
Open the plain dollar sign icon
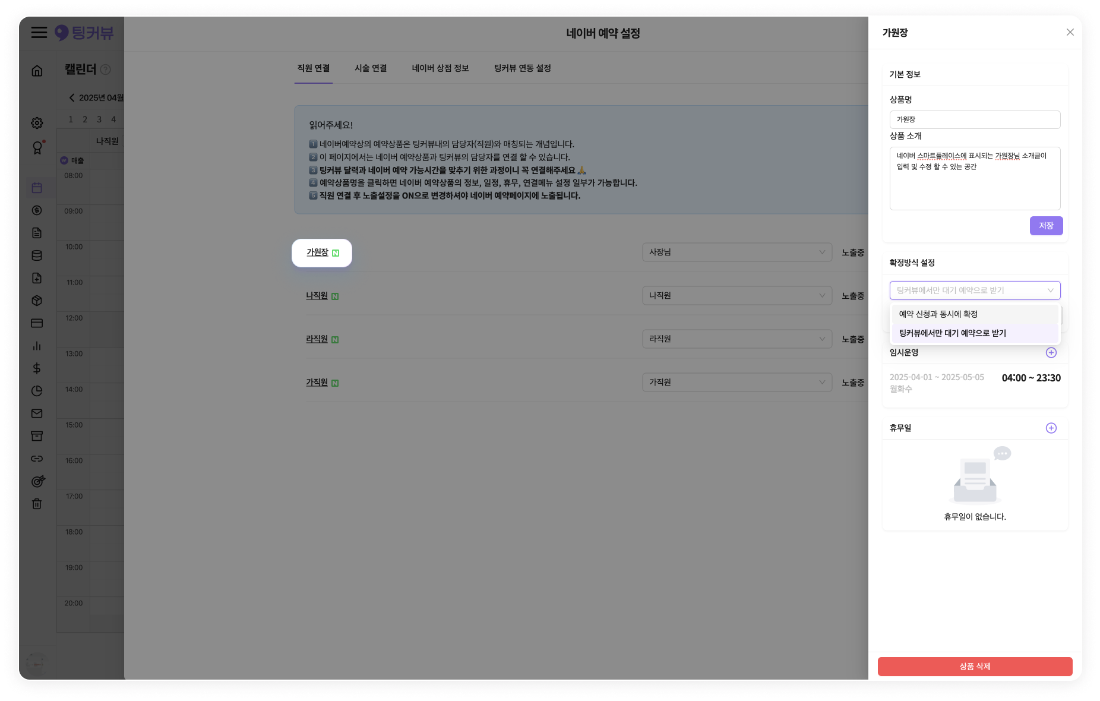coord(37,368)
